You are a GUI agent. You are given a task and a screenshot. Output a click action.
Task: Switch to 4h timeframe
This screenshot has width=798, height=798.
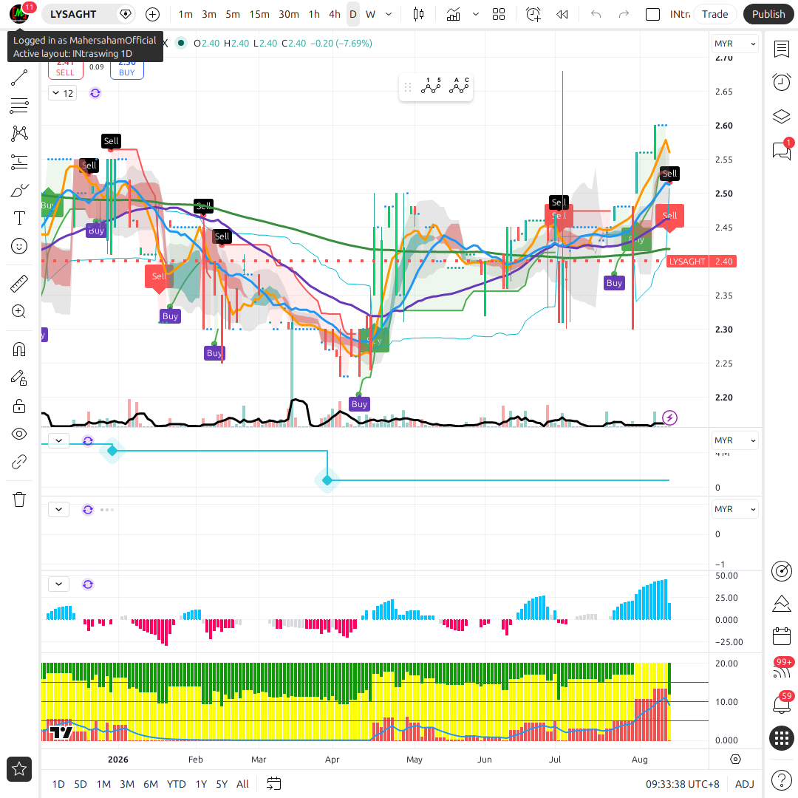(335, 14)
